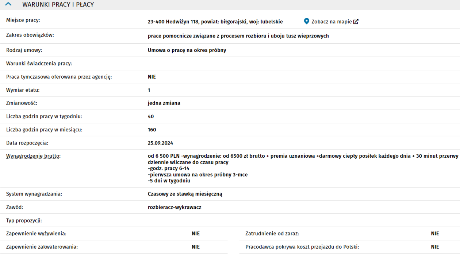The width and height of the screenshot is (460, 260).
Task: Click NIE next to Zapewnienie wyżywienia
Action: (196, 233)
